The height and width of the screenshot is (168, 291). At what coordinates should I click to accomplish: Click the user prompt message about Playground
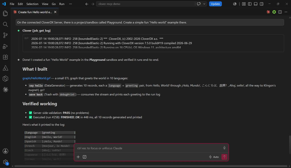click(150, 22)
